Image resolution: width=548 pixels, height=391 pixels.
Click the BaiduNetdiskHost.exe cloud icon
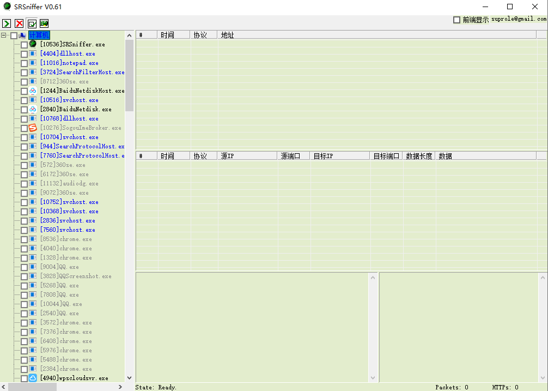point(33,91)
